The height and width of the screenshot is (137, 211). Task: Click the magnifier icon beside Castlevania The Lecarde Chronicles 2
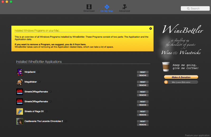tap(66, 121)
